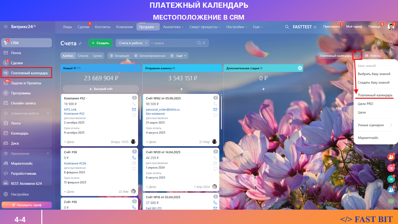
Task: Expand the top navigation Настройки dropdown
Action: (237, 27)
